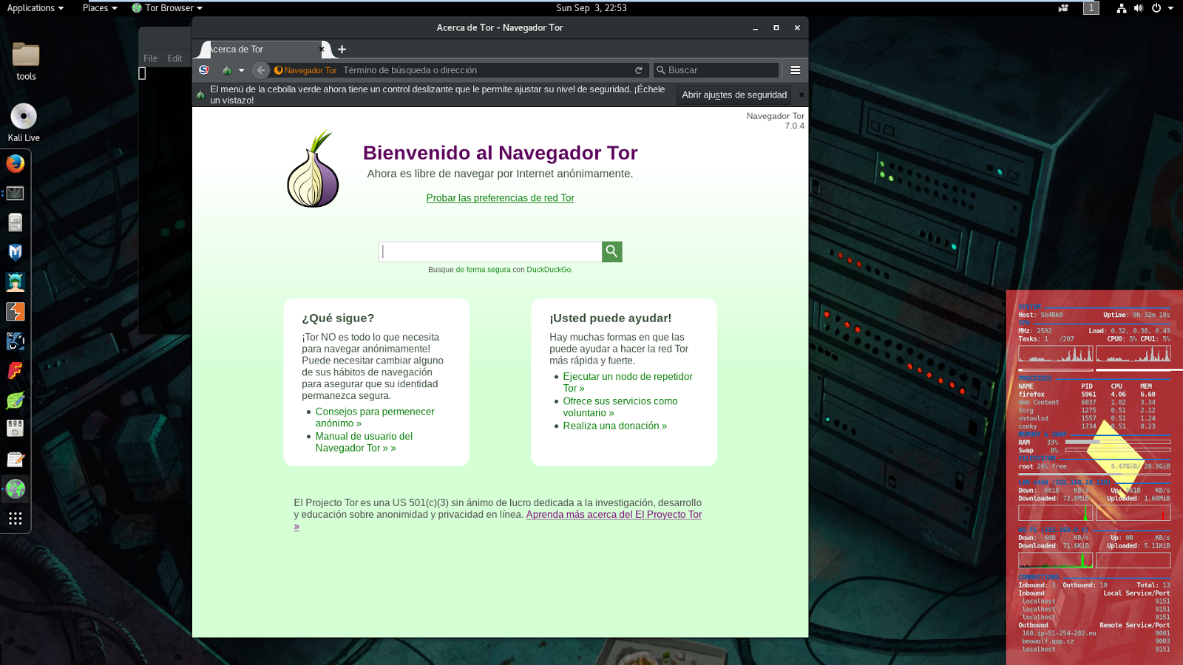Open the power icon system menu
This screenshot has width=1183, height=665.
pos(1156,8)
